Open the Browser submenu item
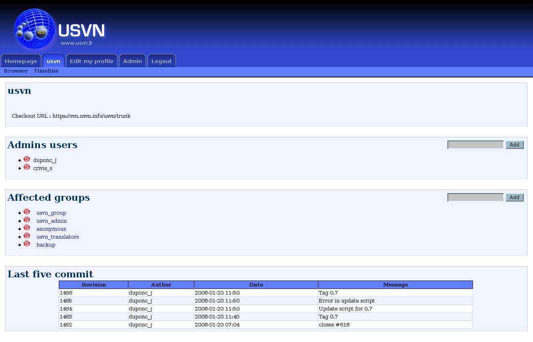Screen dimensions: 533x342 coord(16,71)
